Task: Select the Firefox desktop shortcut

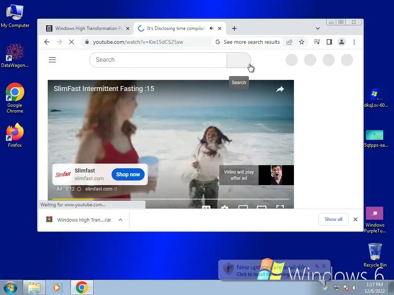Action: (15, 135)
